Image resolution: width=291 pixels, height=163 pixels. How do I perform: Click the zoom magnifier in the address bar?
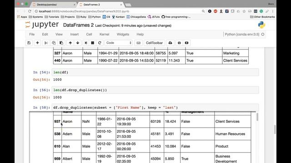pos(203,11)
